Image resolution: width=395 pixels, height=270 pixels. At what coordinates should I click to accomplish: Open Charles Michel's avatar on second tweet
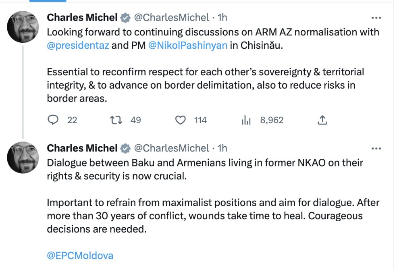[x=23, y=158]
